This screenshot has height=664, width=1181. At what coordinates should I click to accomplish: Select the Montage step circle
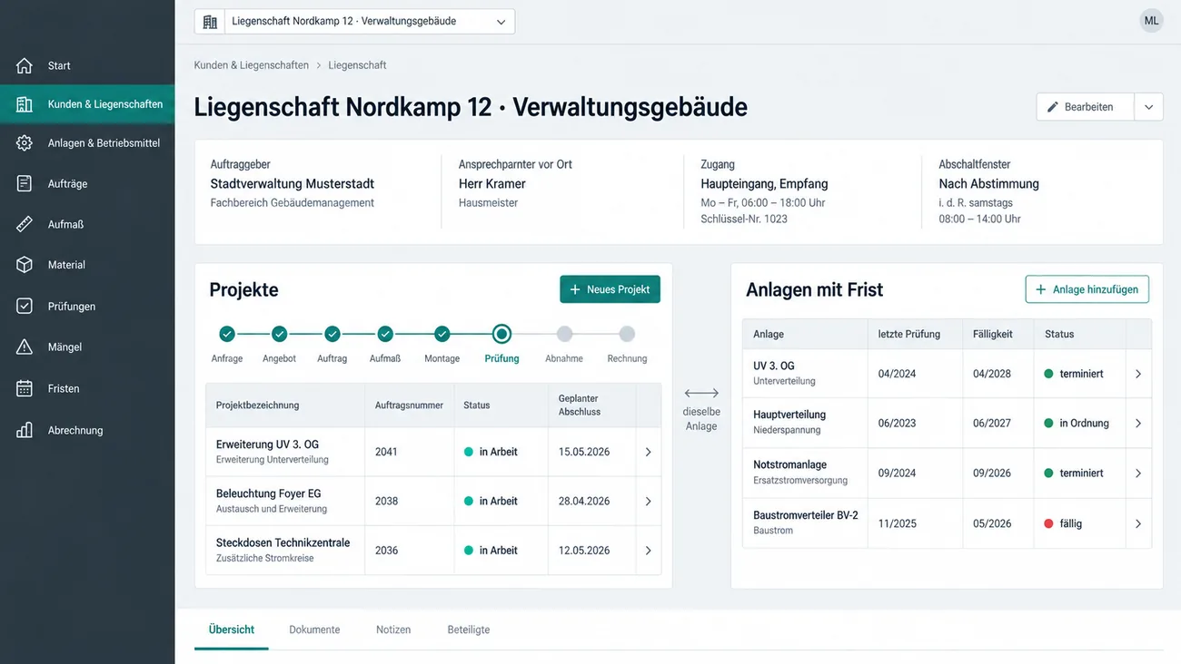(442, 334)
